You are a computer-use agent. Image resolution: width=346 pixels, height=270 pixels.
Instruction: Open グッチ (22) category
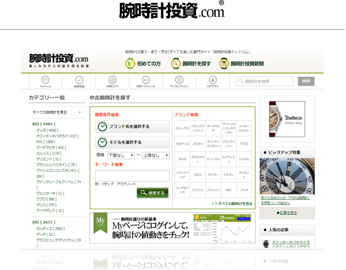(45, 234)
